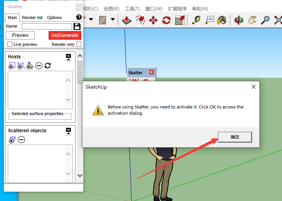Open the 扩展程序 menu
The height and width of the screenshot is (201, 282).
pyautogui.click(x=177, y=9)
